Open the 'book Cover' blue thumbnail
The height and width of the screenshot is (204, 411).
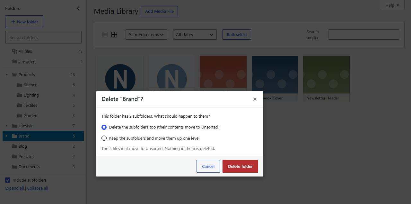(x=275, y=79)
